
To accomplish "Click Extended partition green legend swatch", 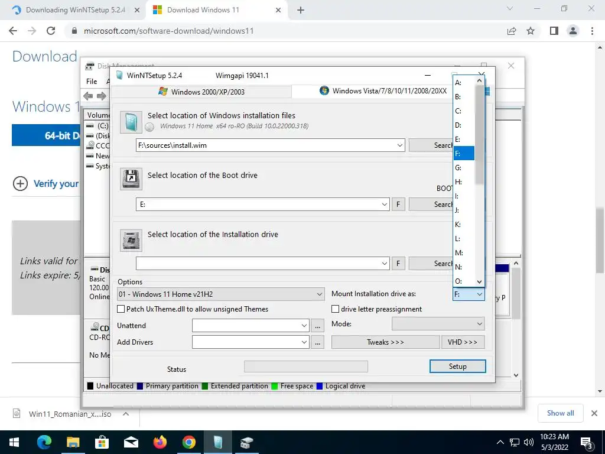I will 205,386.
